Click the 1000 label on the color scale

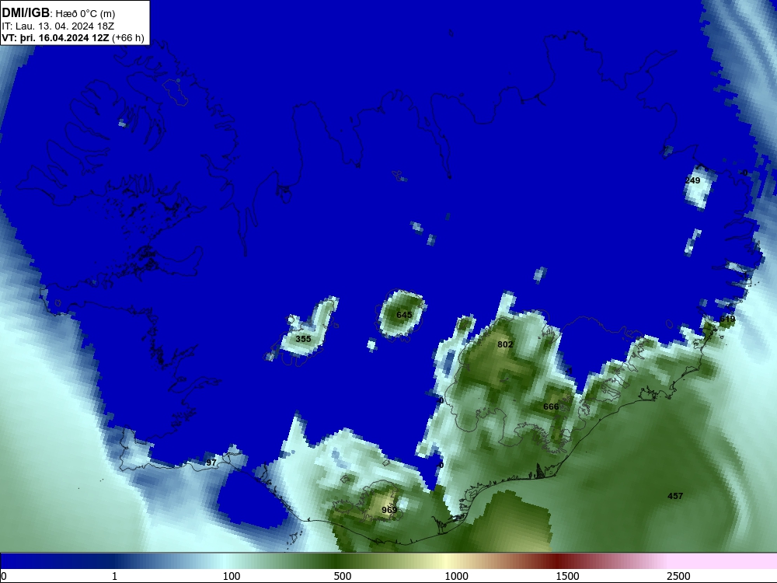coord(456,576)
